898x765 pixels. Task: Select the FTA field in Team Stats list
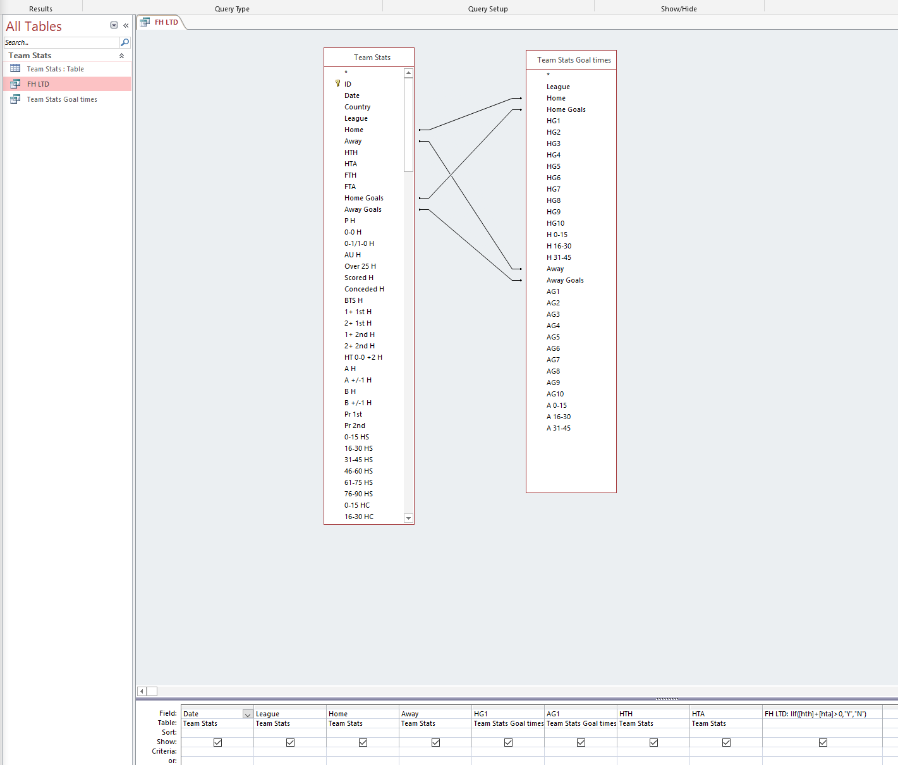350,187
